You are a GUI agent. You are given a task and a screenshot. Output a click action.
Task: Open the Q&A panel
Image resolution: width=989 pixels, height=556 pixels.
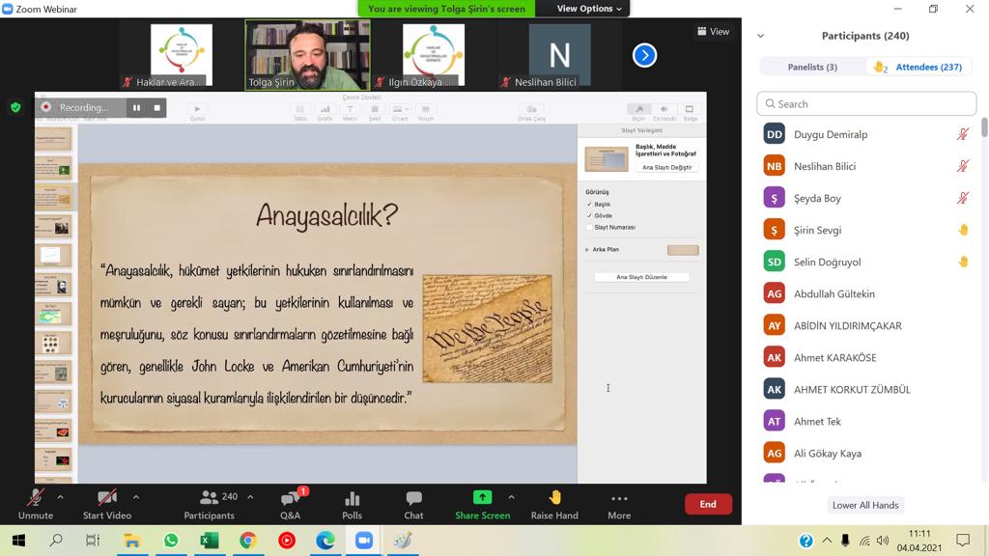tap(290, 504)
